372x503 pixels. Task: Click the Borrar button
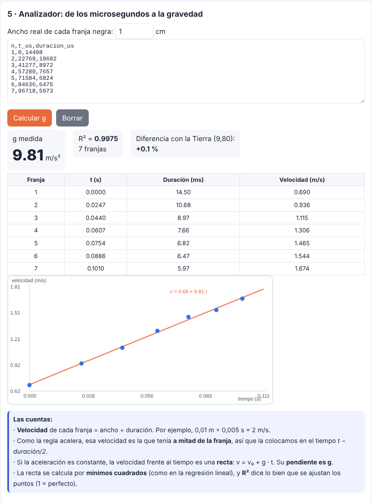(72, 118)
